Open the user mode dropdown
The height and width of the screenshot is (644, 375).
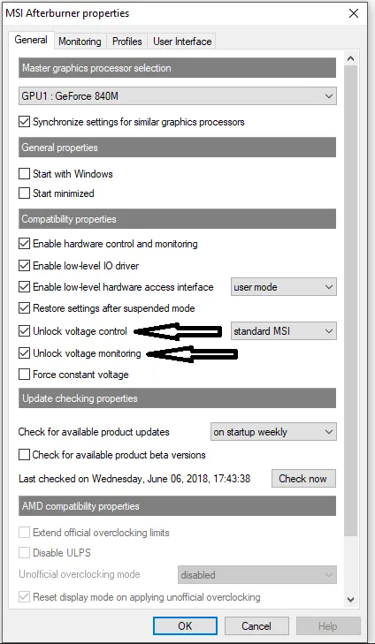point(284,287)
